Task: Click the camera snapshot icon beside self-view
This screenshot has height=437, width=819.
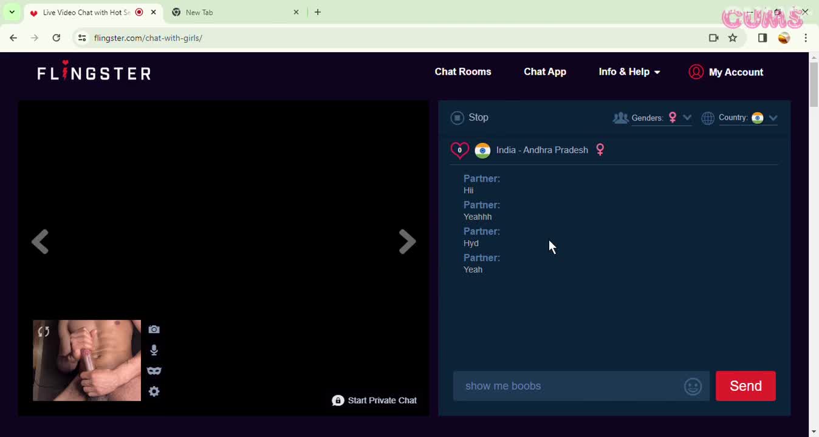Action: click(154, 330)
